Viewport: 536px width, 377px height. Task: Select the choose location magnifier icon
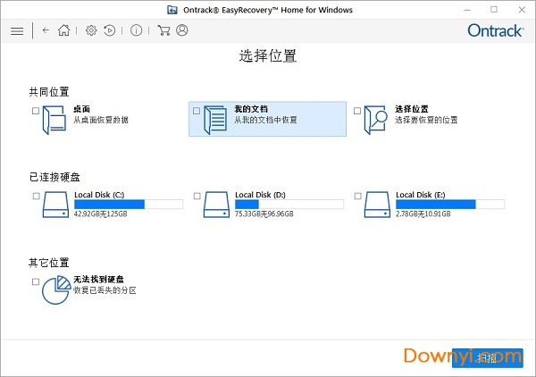[x=375, y=120]
